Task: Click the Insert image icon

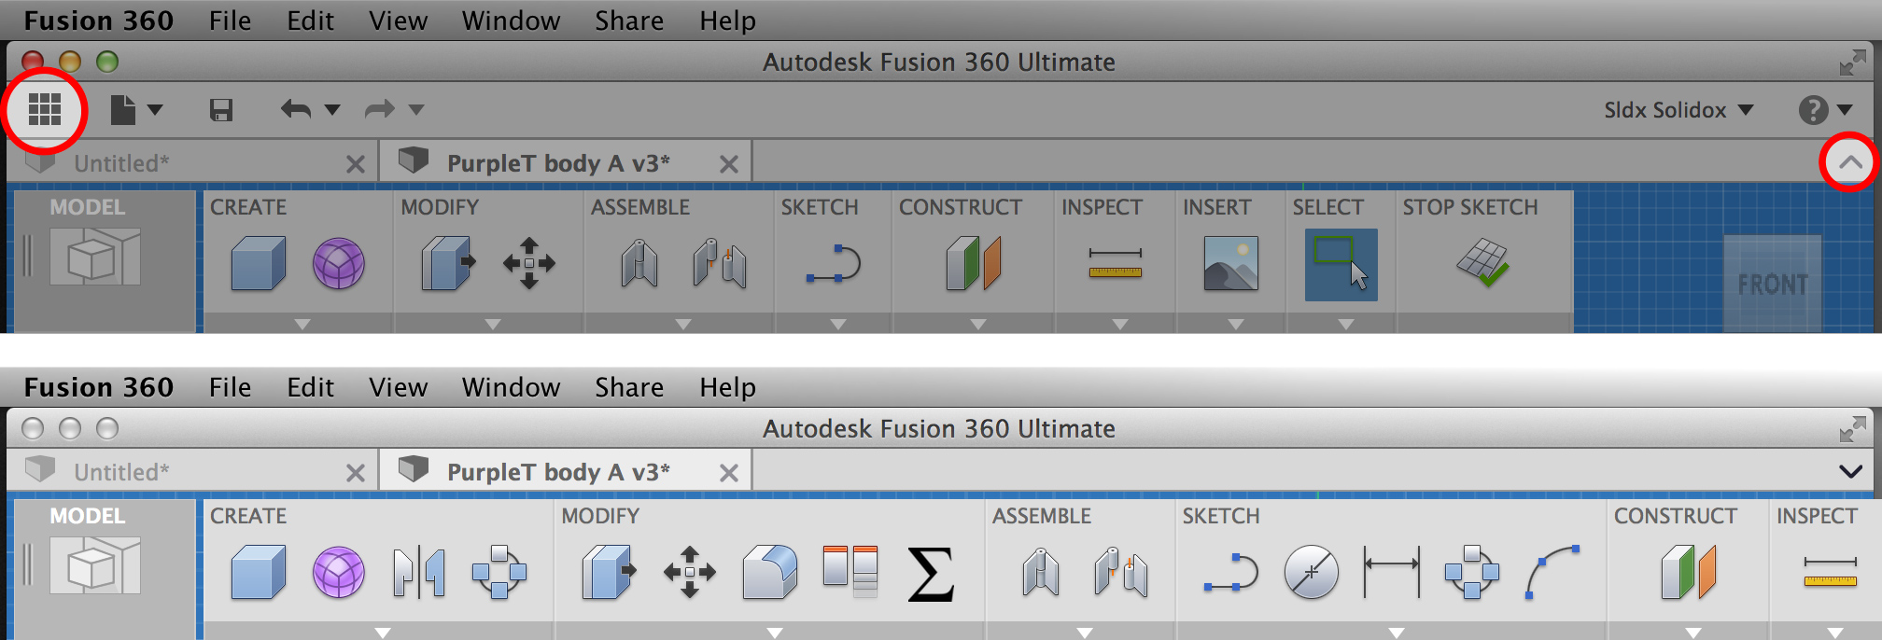Action: point(1230,263)
